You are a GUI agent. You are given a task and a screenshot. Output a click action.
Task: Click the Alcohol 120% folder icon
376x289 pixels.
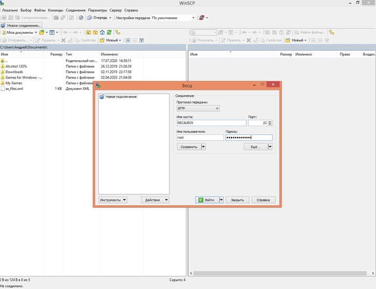click(x=3, y=66)
